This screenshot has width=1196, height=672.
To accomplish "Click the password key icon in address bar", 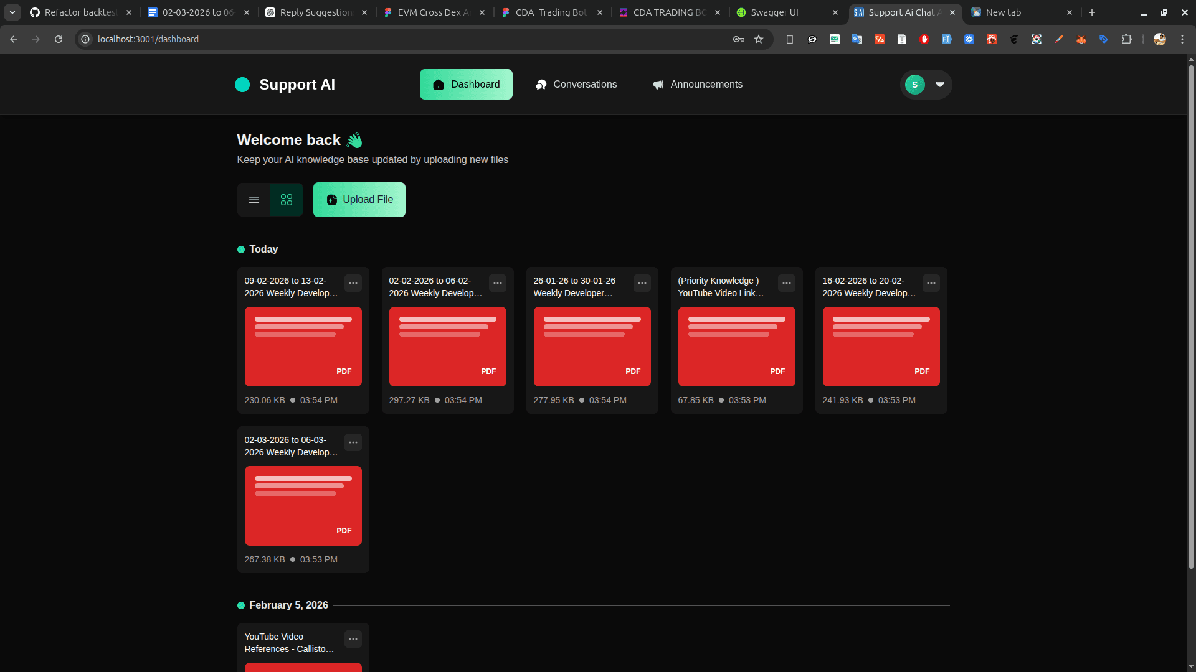I will point(738,39).
